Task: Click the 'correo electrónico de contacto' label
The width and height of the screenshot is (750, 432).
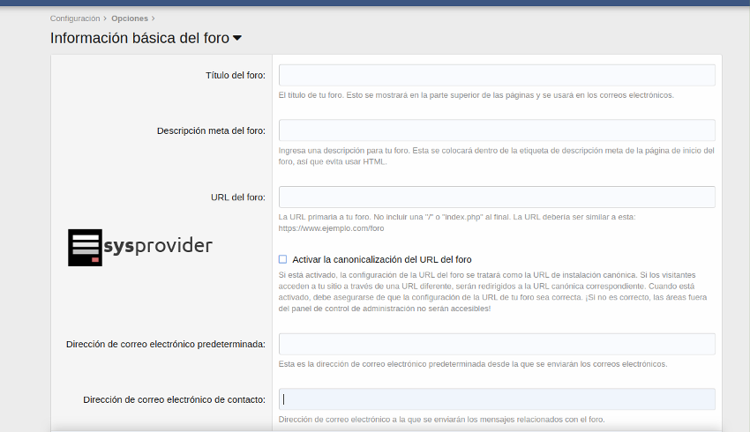Action: point(174,399)
